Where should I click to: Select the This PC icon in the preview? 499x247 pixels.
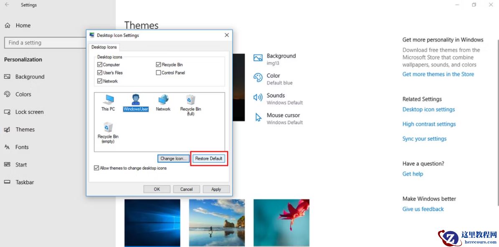click(107, 100)
